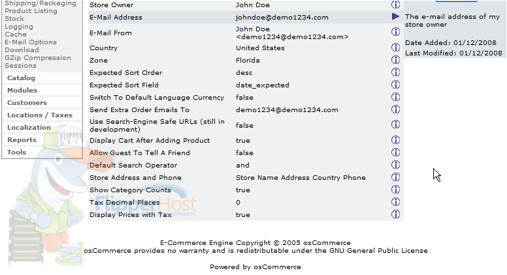Viewport: 507px width, 275px height.
Task: Select the E-Mail From row title
Action: 110,33
